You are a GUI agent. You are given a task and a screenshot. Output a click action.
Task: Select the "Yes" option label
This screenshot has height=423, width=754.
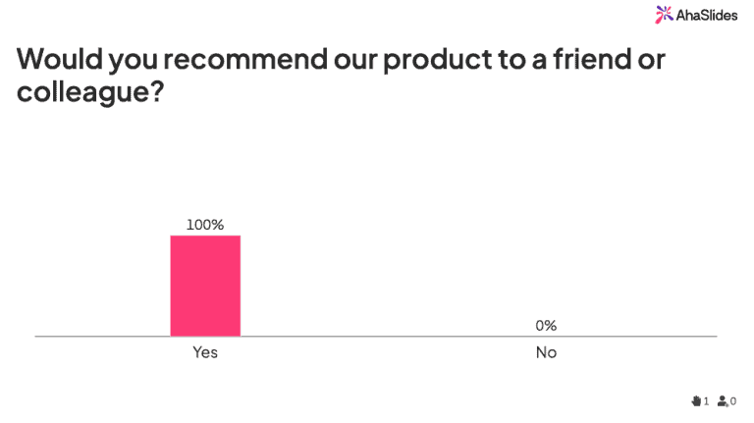(x=205, y=352)
